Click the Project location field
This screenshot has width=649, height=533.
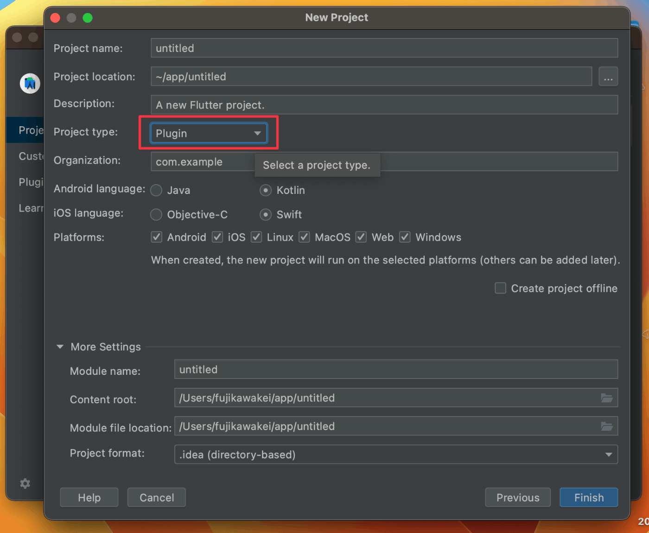tap(371, 77)
